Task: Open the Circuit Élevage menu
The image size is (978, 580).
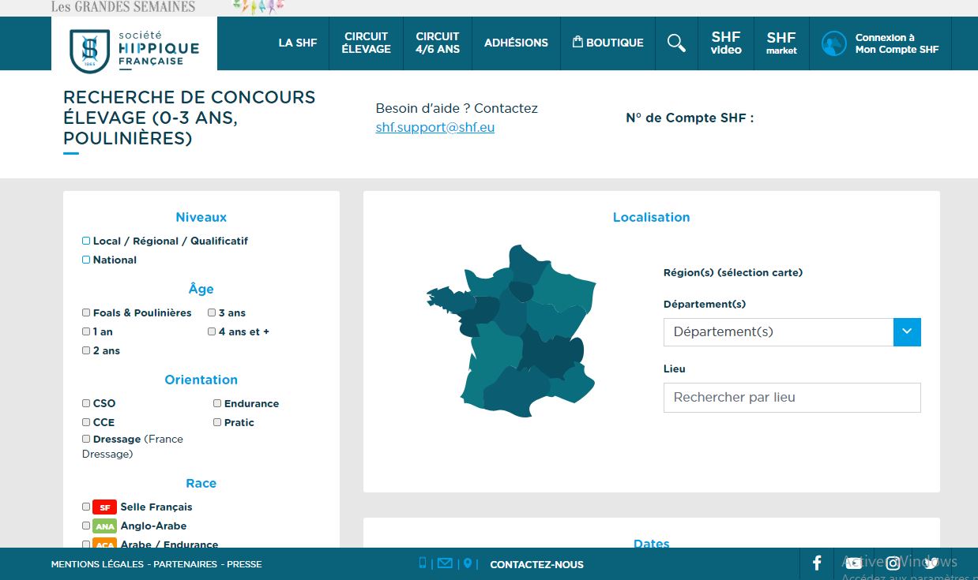Action: click(366, 43)
